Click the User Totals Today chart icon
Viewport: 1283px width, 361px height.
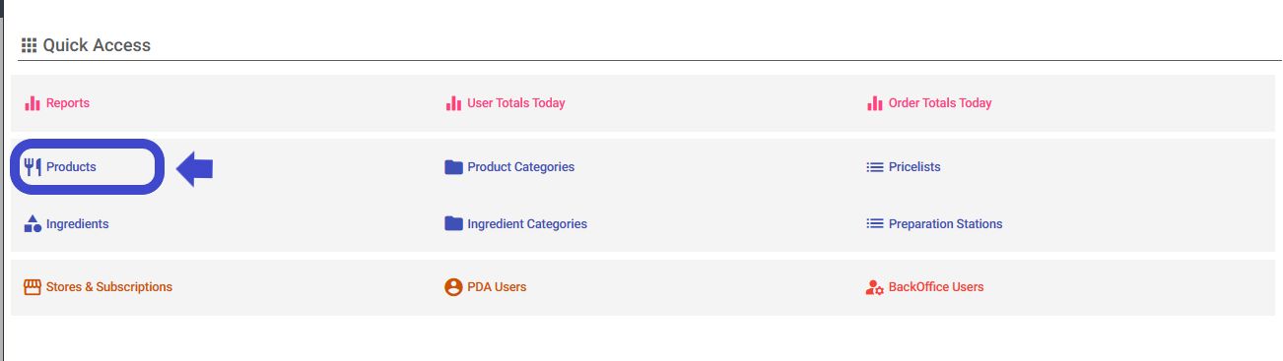pyautogui.click(x=453, y=103)
